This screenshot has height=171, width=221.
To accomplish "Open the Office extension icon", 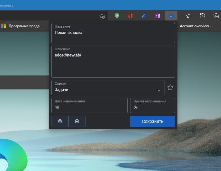I will point(130,16).
